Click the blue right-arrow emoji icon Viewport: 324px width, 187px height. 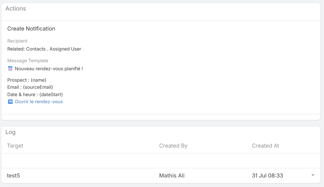10,102
